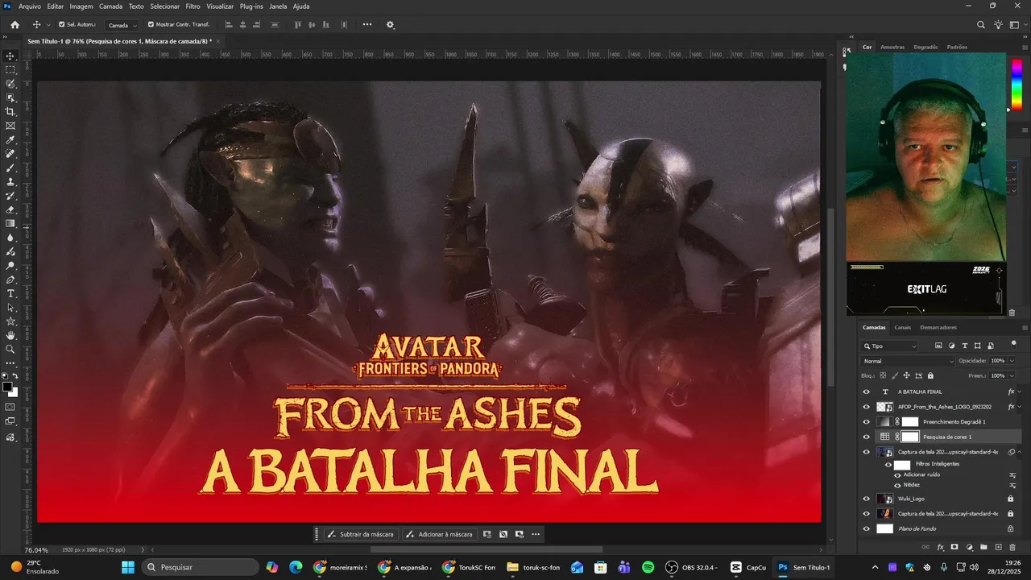Collapse smart filters of Captura de tela layer

pyautogui.click(x=1020, y=452)
